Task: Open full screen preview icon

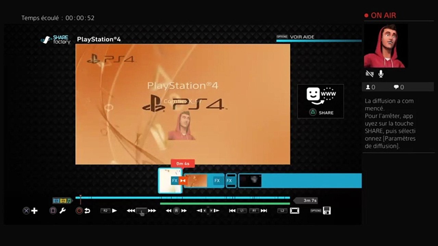Action: 295,211
